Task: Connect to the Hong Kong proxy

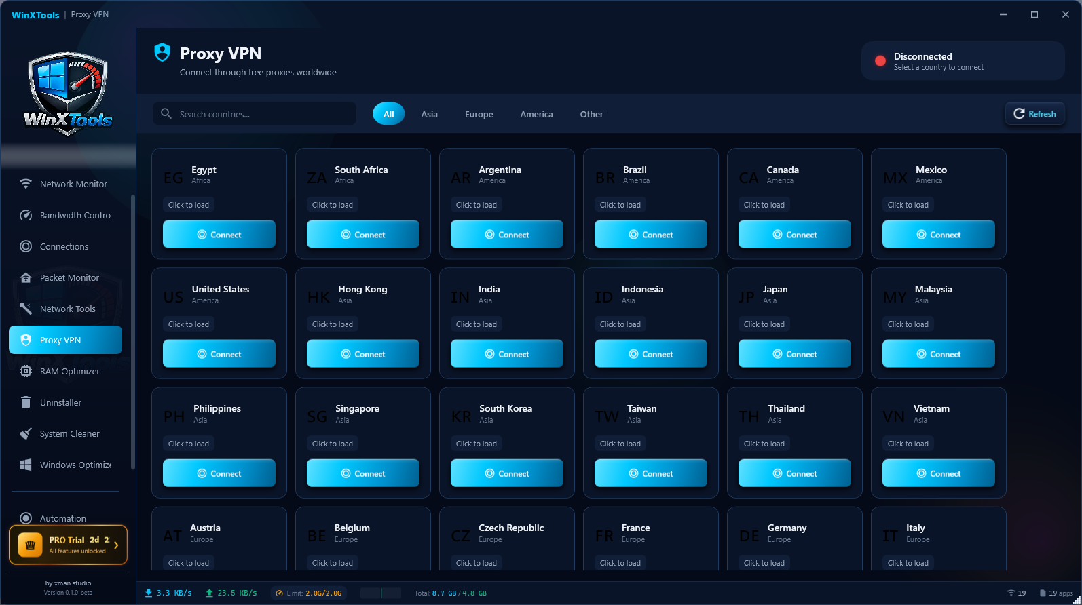Action: tap(363, 354)
